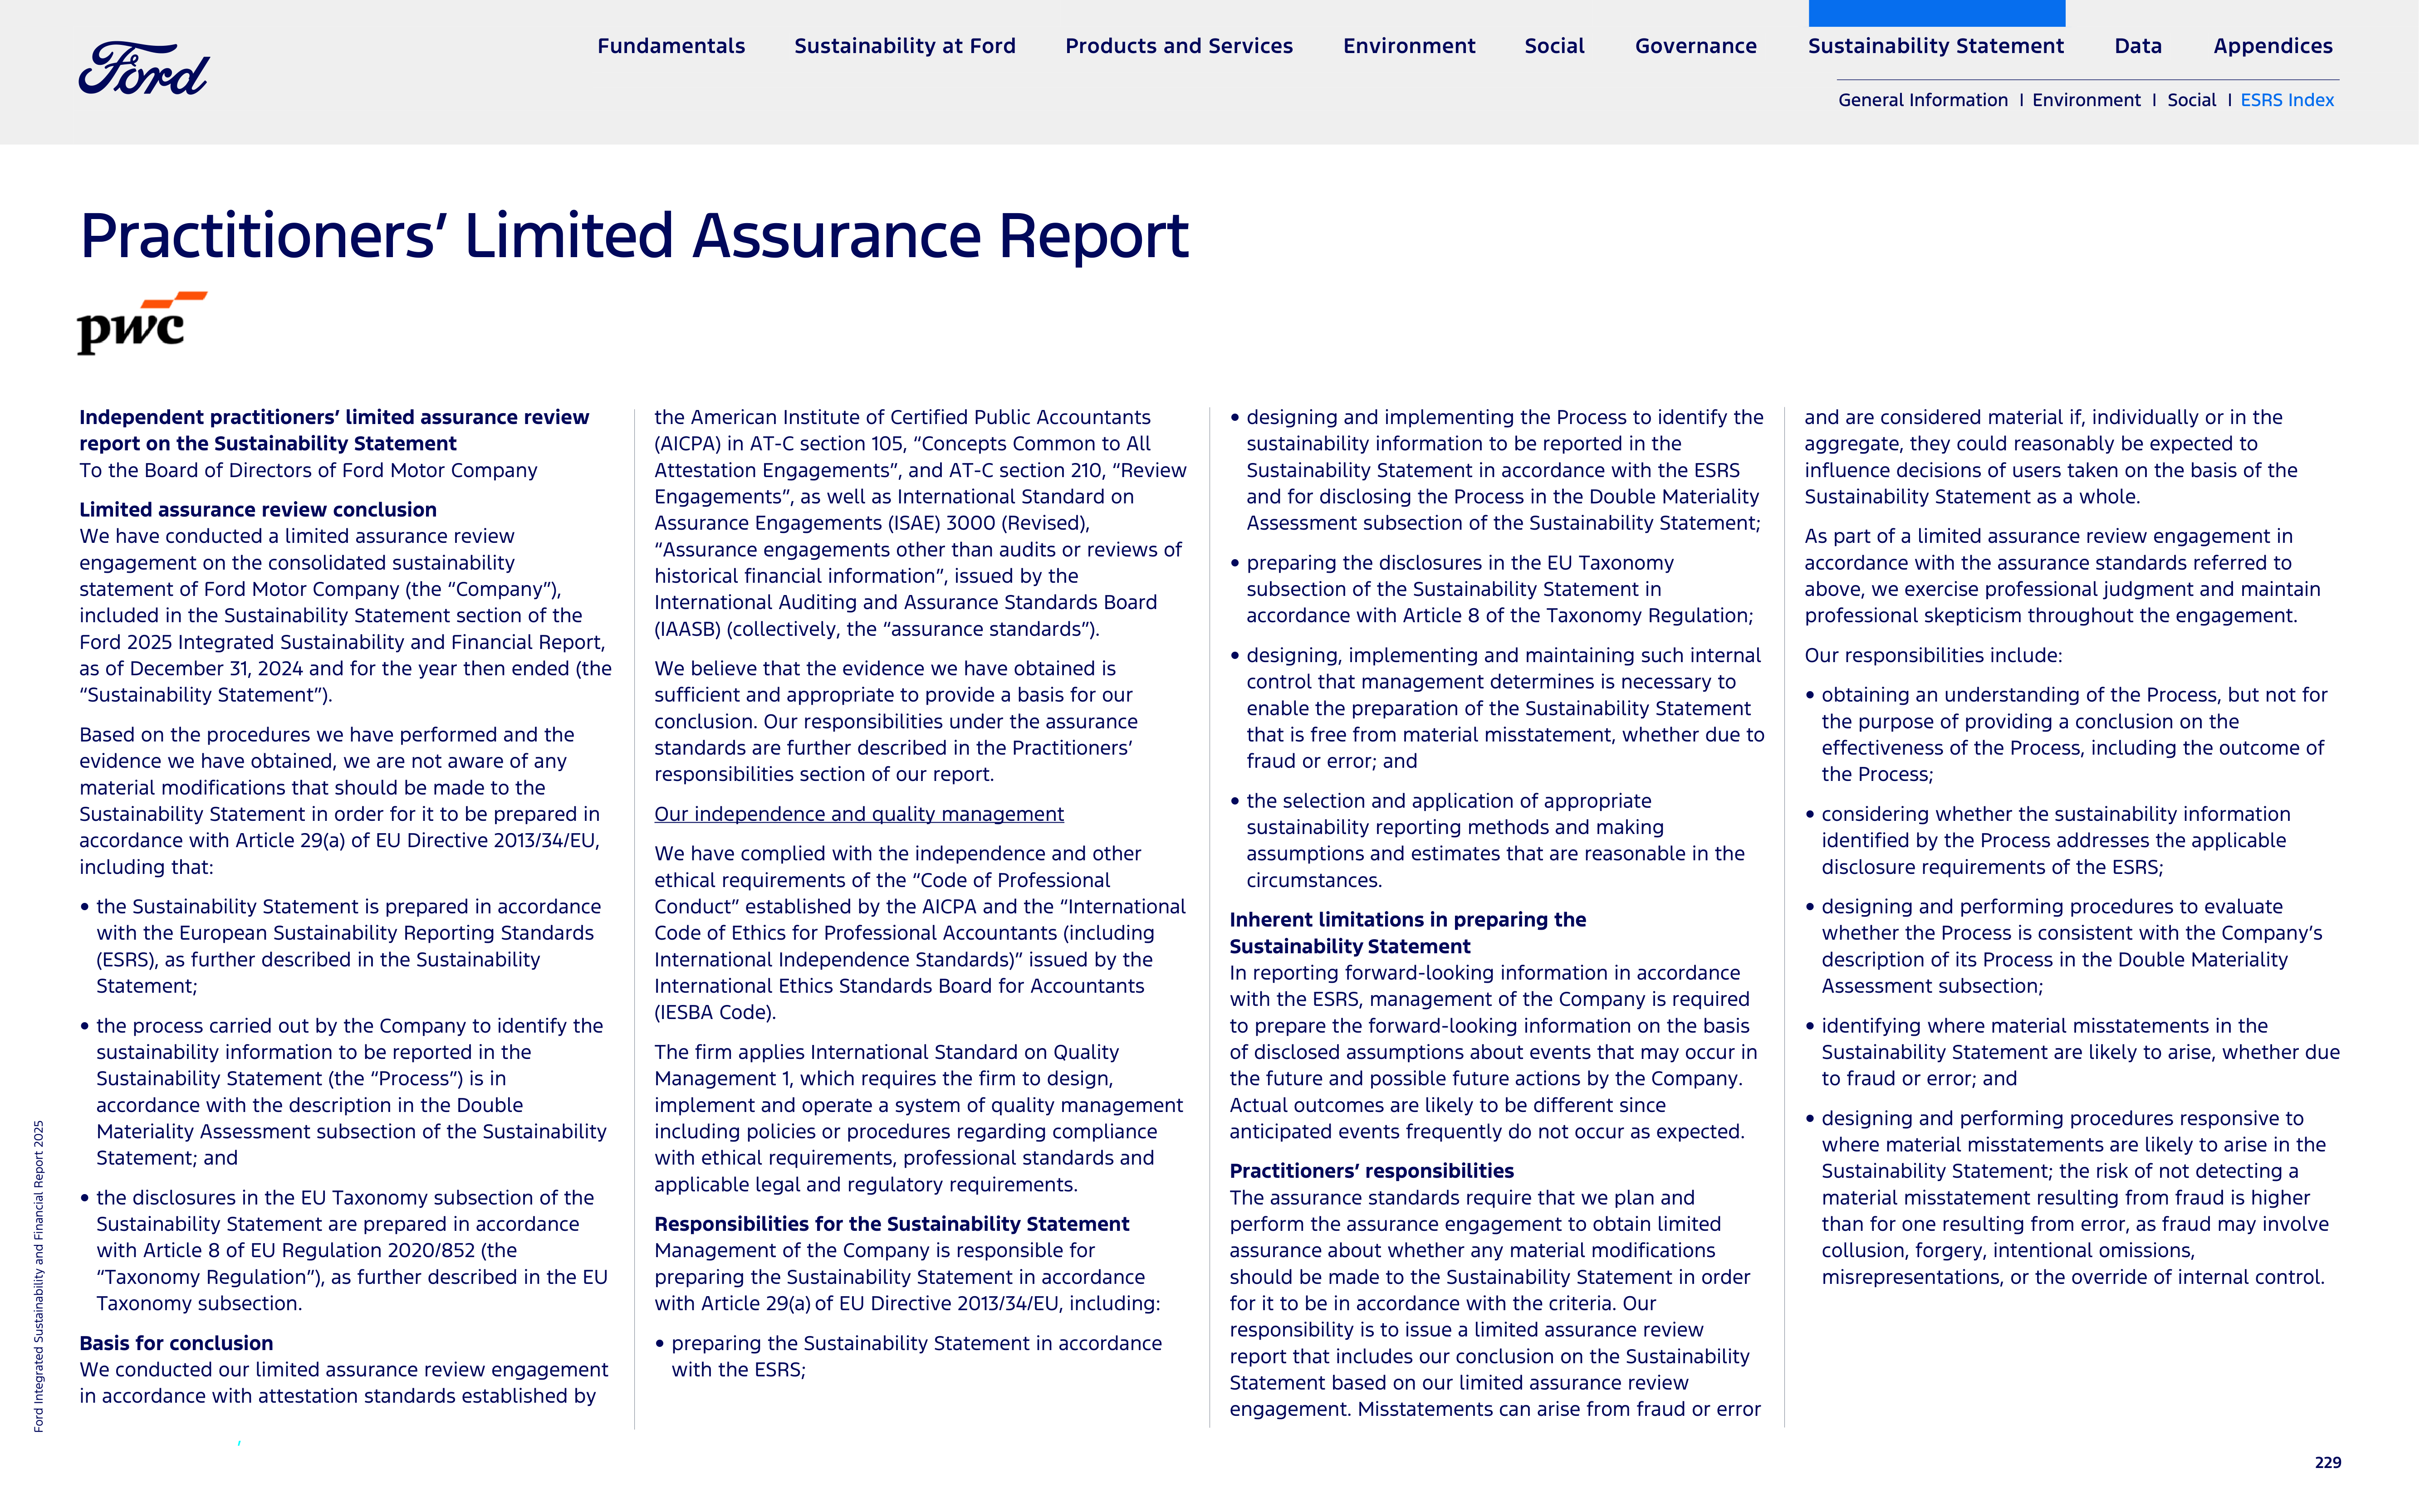The height and width of the screenshot is (1512, 2420).
Task: Switch to the Governance tab
Action: coord(1696,46)
